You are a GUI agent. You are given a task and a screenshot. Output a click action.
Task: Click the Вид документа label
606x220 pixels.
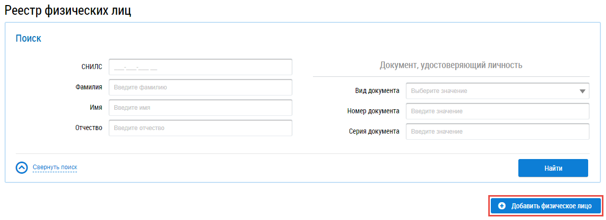[377, 91]
